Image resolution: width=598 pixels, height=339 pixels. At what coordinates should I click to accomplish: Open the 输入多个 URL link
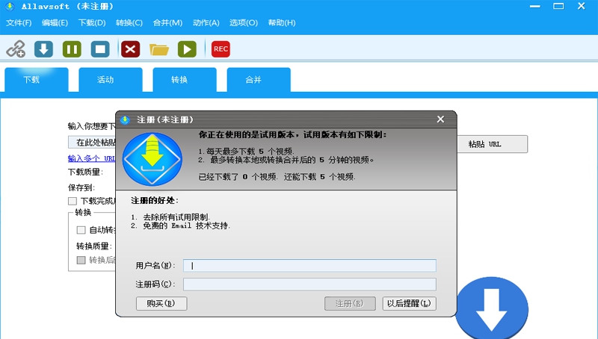[91, 158]
